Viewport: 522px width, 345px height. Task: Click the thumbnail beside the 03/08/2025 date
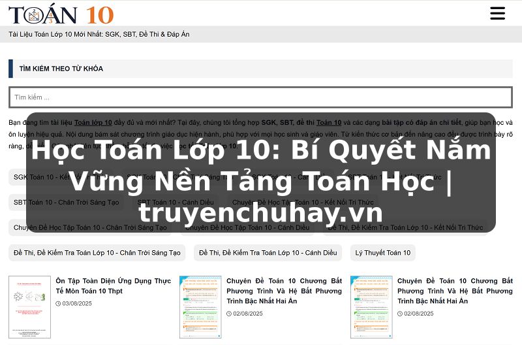[x=29, y=307]
